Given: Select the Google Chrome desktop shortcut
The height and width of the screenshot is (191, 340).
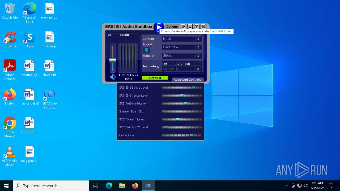Looking at the screenshot, I should tap(10, 127).
